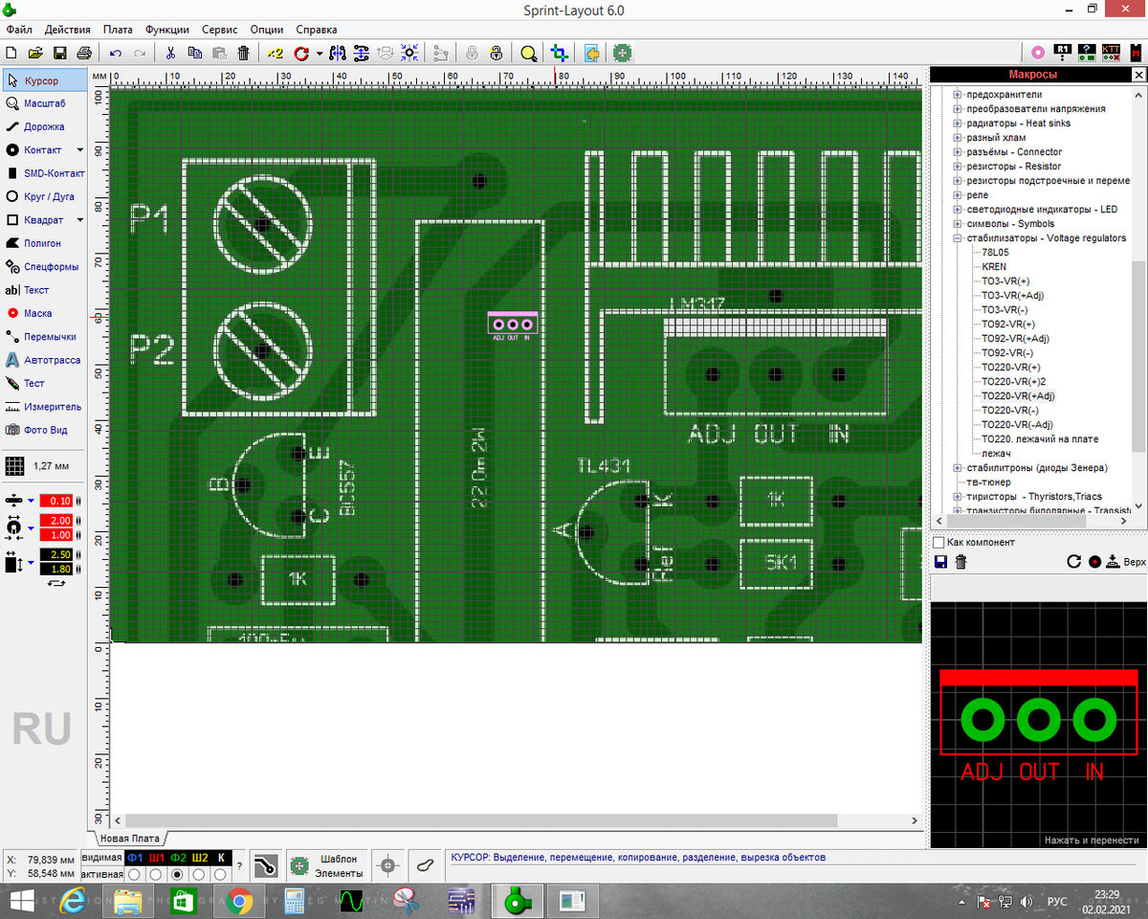This screenshot has height=919, width=1148.
Task: Click the yellow padlock icon in the toolbar
Action: click(496, 53)
